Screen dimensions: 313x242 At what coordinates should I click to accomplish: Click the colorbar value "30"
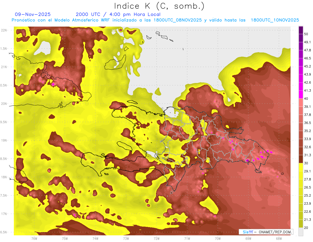[306, 163]
